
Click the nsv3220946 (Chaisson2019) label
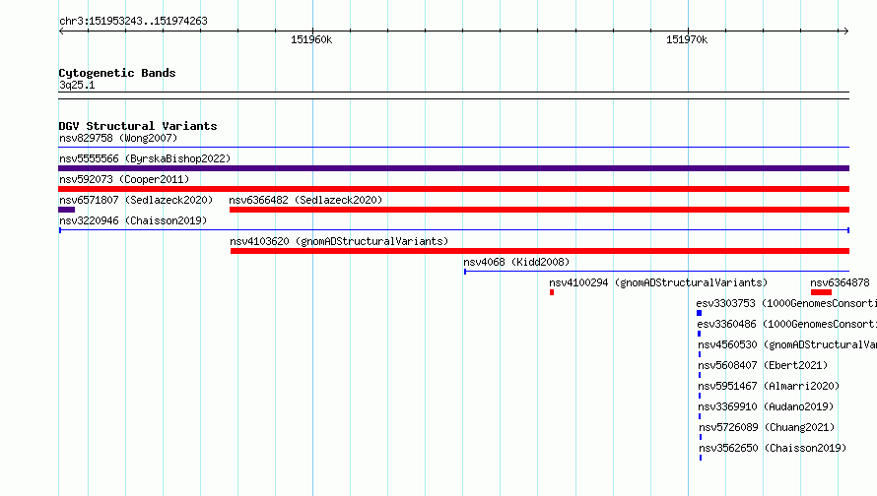(133, 220)
